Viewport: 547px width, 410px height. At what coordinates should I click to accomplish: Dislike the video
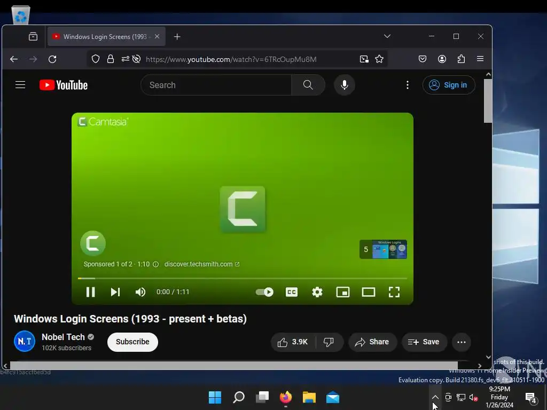[x=329, y=342]
